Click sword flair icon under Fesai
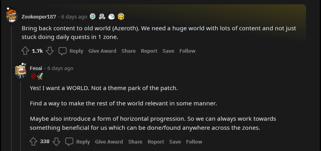The image size is (321, 151). (40, 76)
